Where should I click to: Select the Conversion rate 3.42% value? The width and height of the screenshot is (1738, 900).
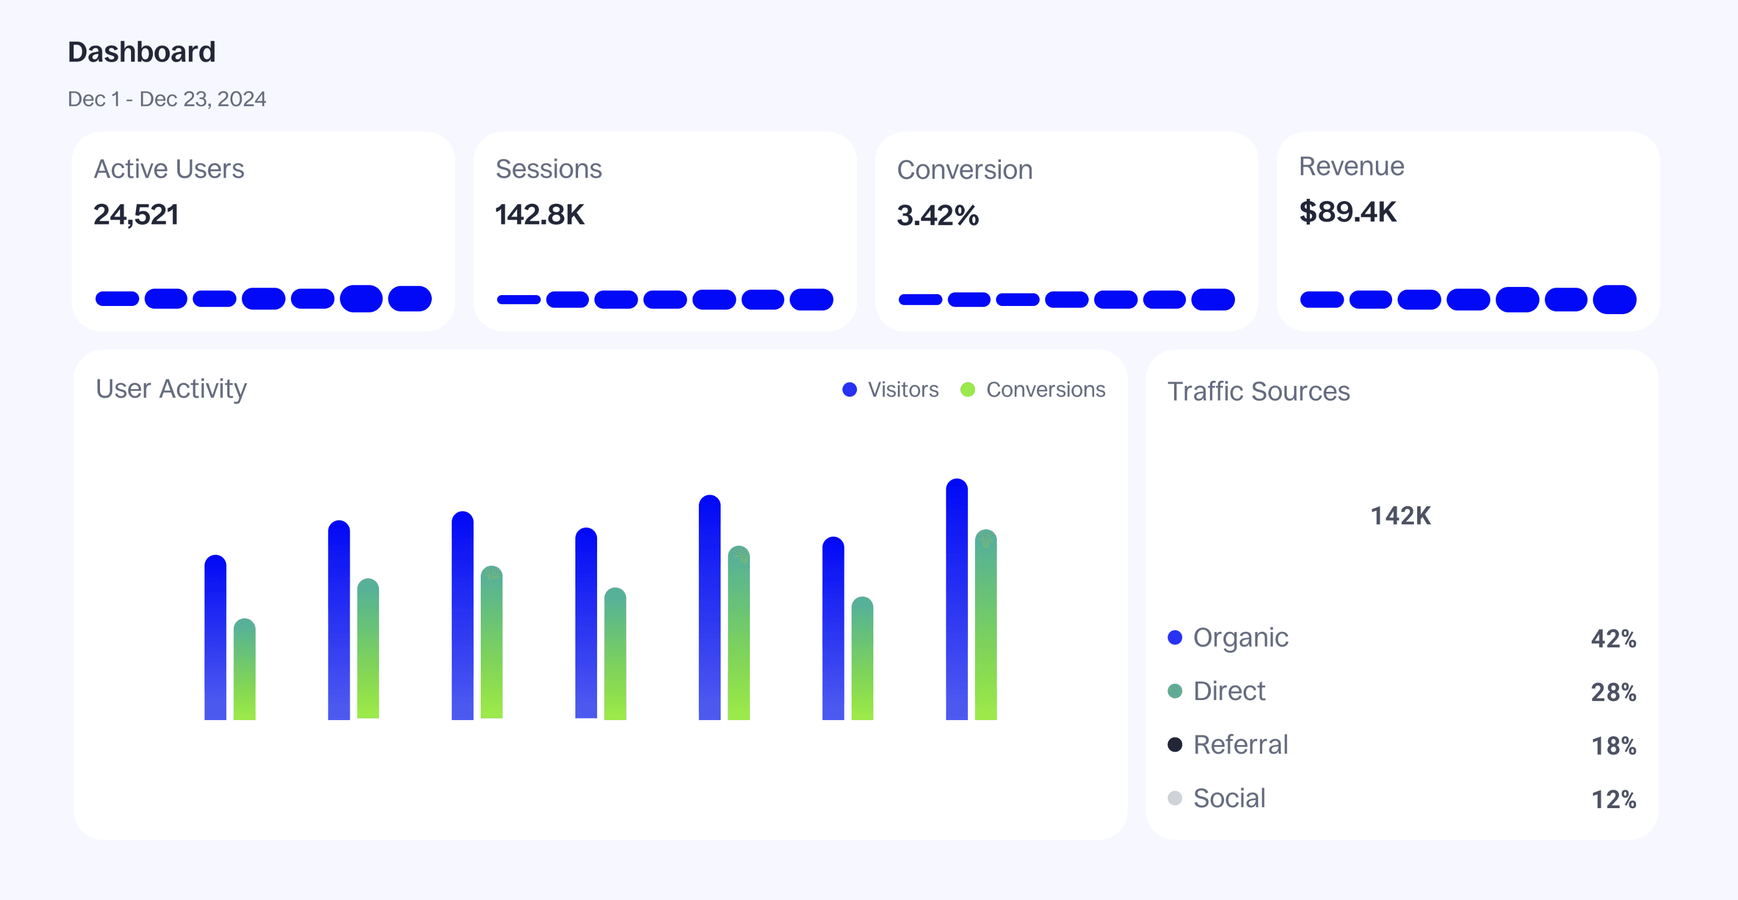[x=937, y=216]
